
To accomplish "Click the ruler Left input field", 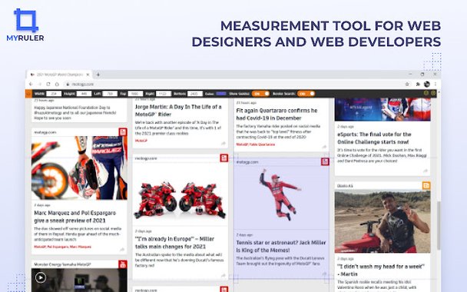I will pos(110,94).
